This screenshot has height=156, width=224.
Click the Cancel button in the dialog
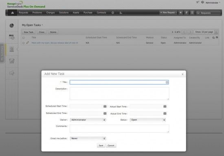(111, 145)
